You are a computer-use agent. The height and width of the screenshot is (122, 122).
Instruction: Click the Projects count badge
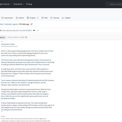pos(38,18)
